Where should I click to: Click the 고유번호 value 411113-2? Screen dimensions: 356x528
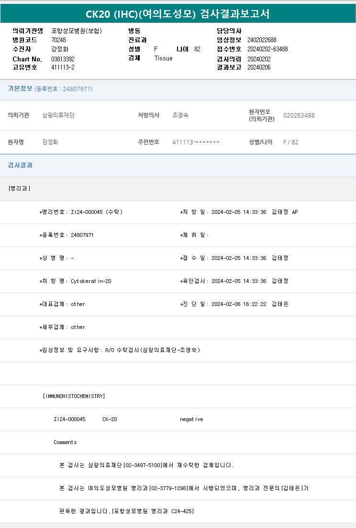click(63, 67)
